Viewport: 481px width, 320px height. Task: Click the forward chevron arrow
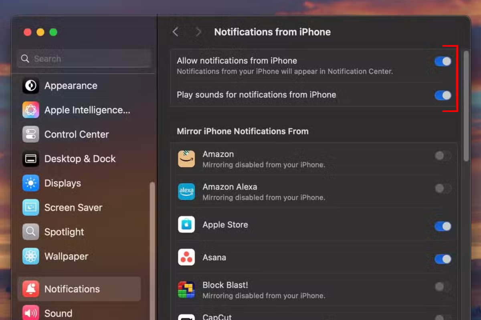click(x=198, y=32)
